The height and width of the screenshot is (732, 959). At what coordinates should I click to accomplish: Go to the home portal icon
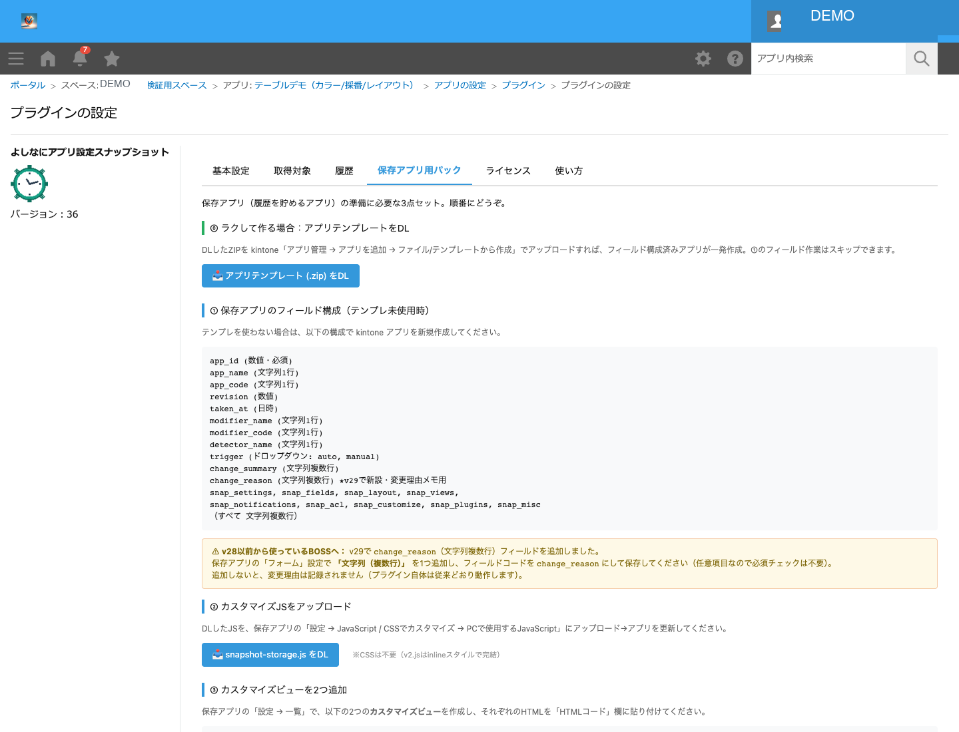(x=48, y=59)
